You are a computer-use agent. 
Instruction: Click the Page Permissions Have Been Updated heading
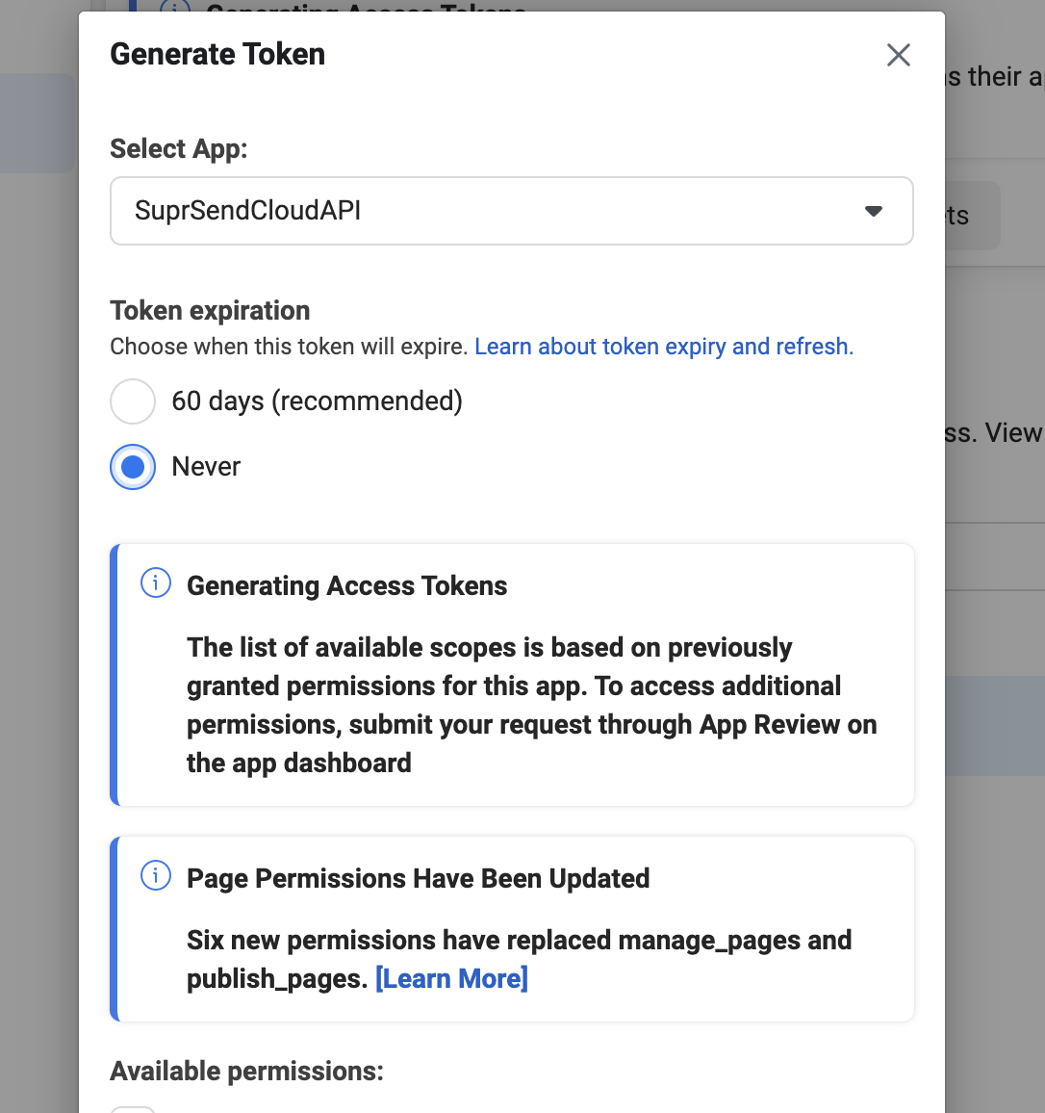click(x=418, y=878)
